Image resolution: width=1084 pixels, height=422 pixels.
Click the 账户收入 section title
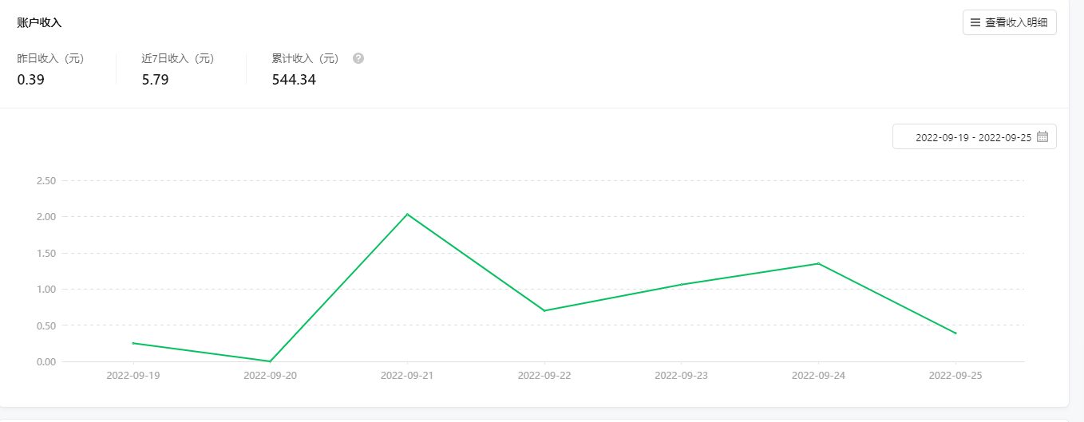(x=39, y=23)
